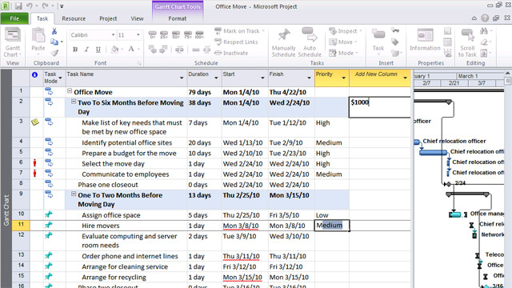Switch to the Project tab
The image size is (512, 288).
point(108,18)
